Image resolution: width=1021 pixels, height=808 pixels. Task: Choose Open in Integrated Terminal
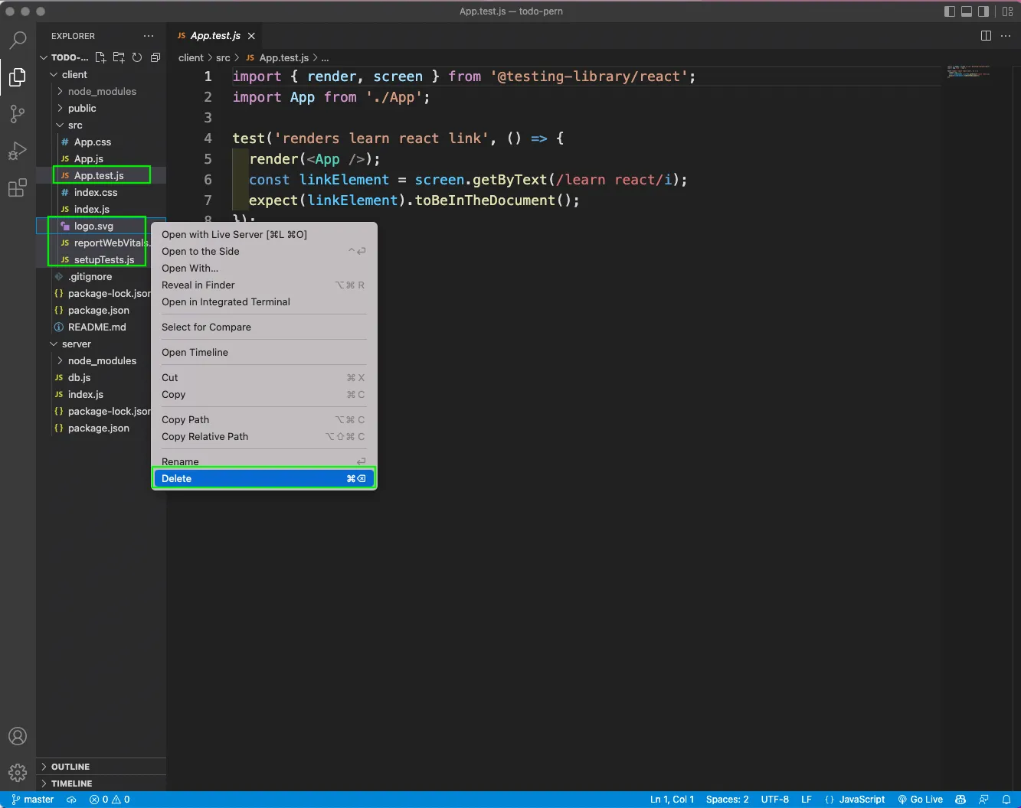[263, 301]
